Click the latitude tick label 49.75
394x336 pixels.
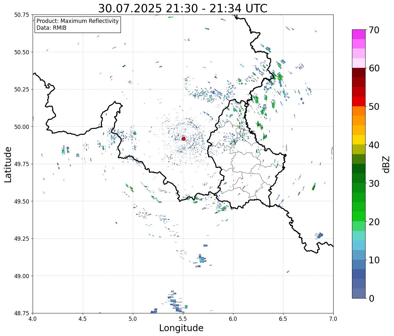(22, 164)
